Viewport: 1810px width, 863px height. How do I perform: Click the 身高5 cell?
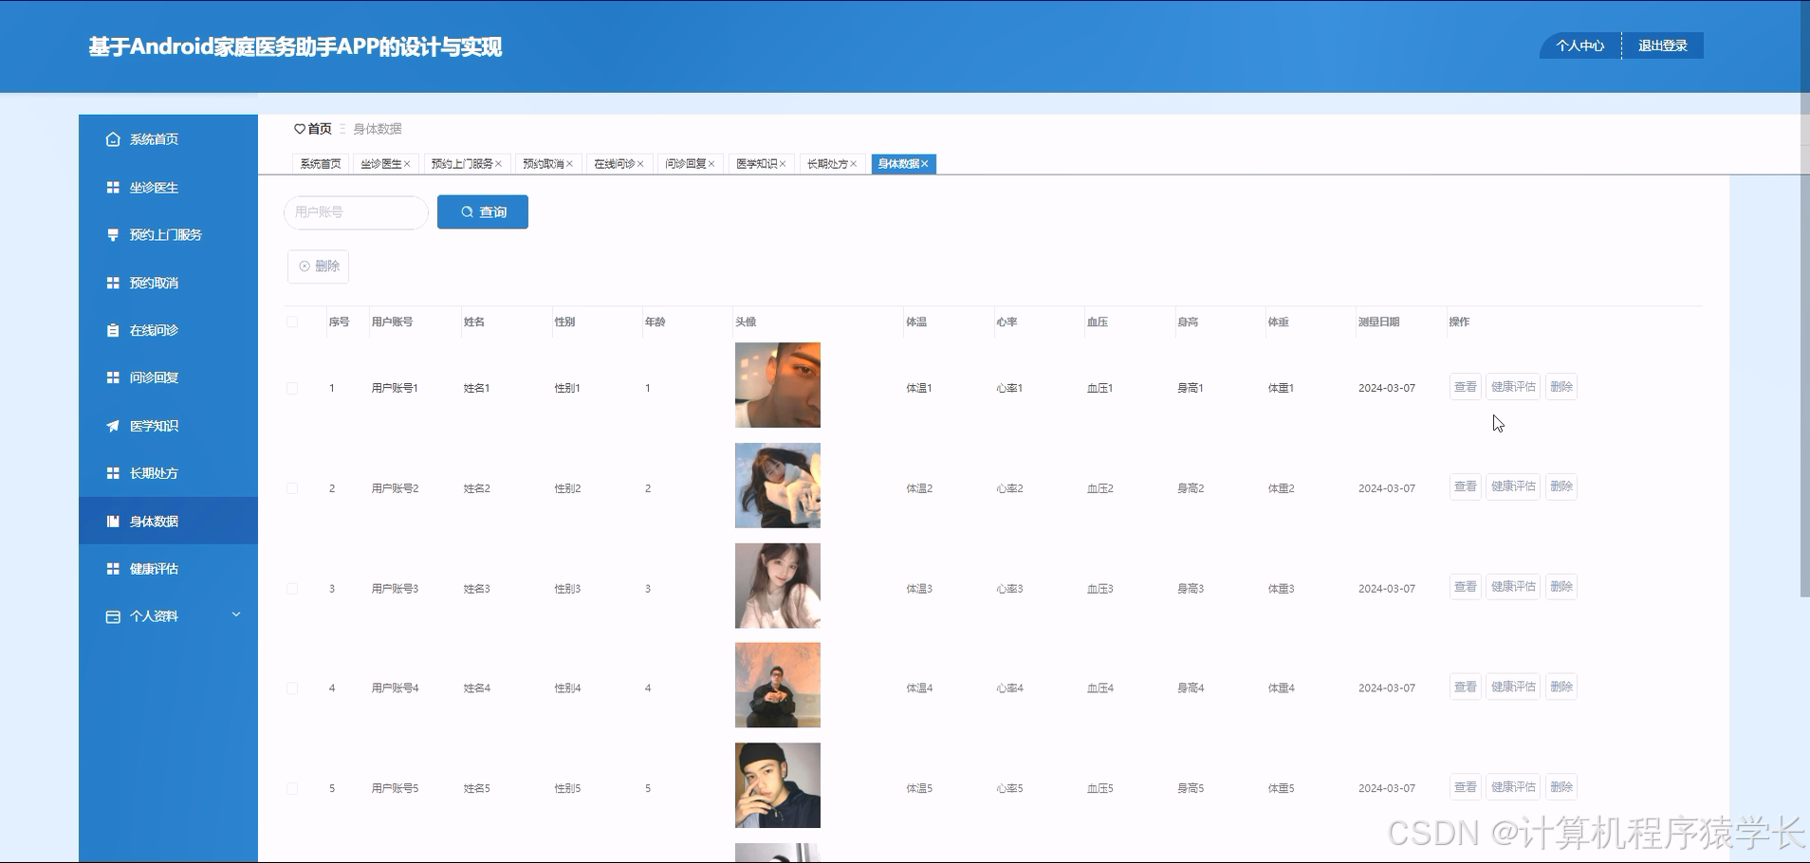coord(1191,789)
